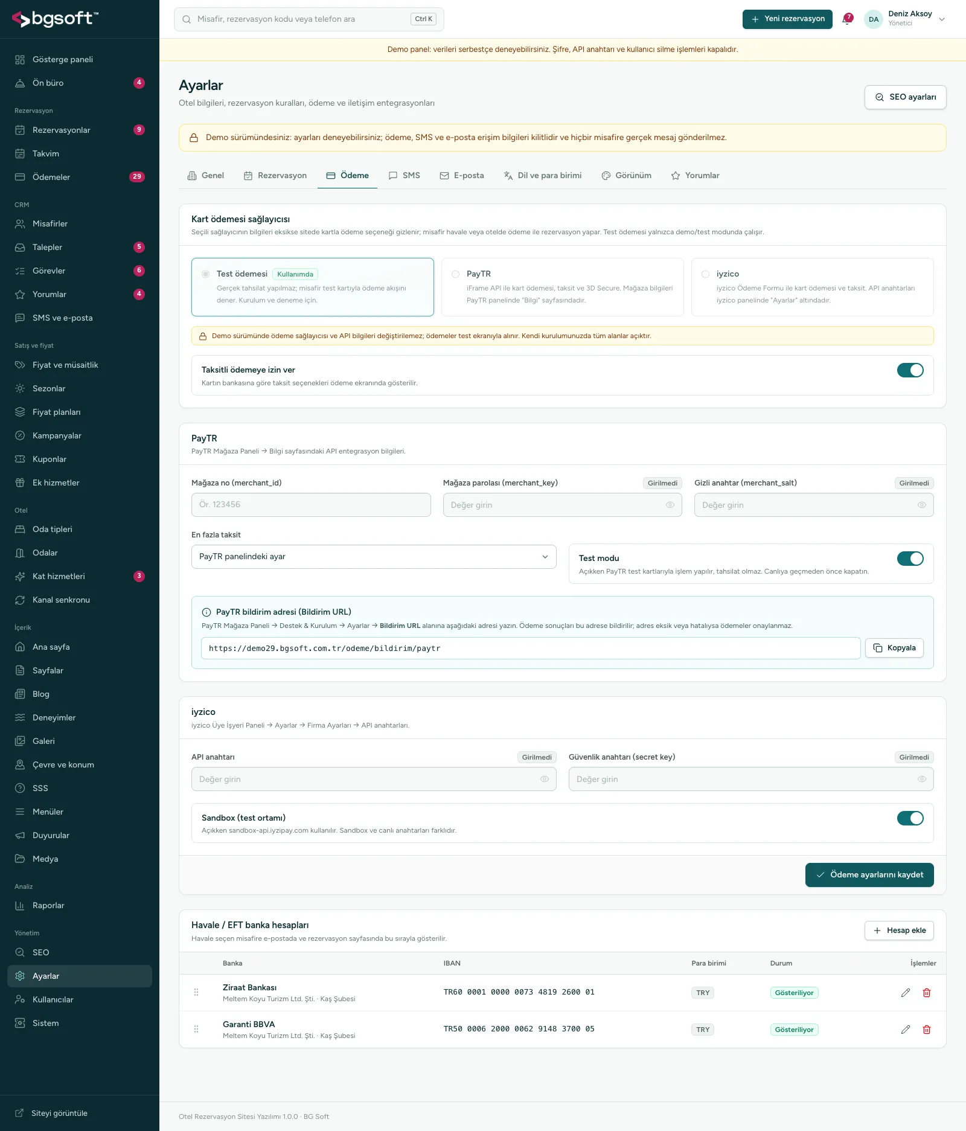The width and height of the screenshot is (966, 1131).
Task: Toggle Taksitli ödemeye izin ver switch
Action: (x=910, y=370)
